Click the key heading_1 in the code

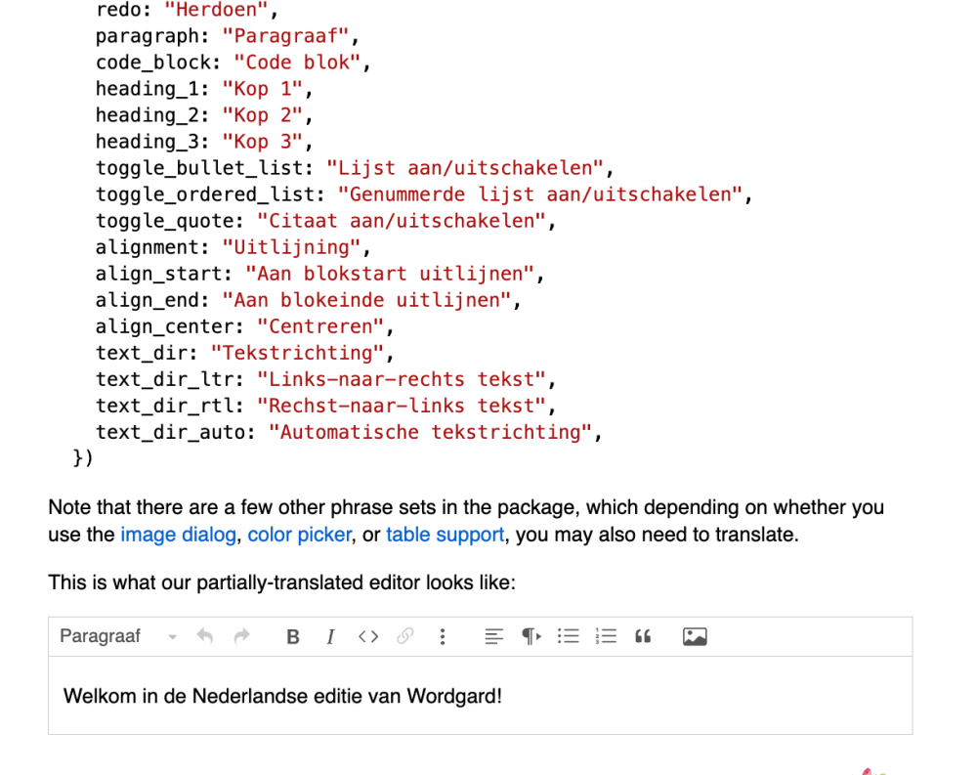[x=147, y=89]
